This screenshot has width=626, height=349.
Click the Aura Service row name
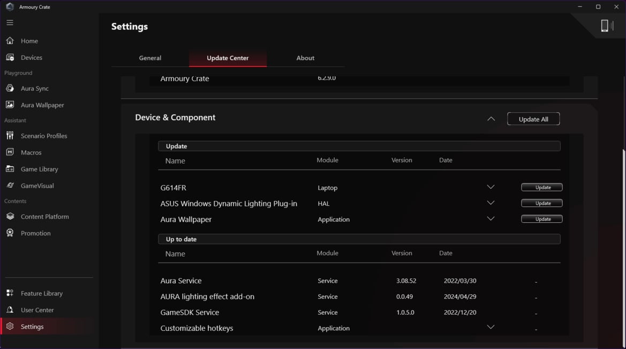[181, 281]
